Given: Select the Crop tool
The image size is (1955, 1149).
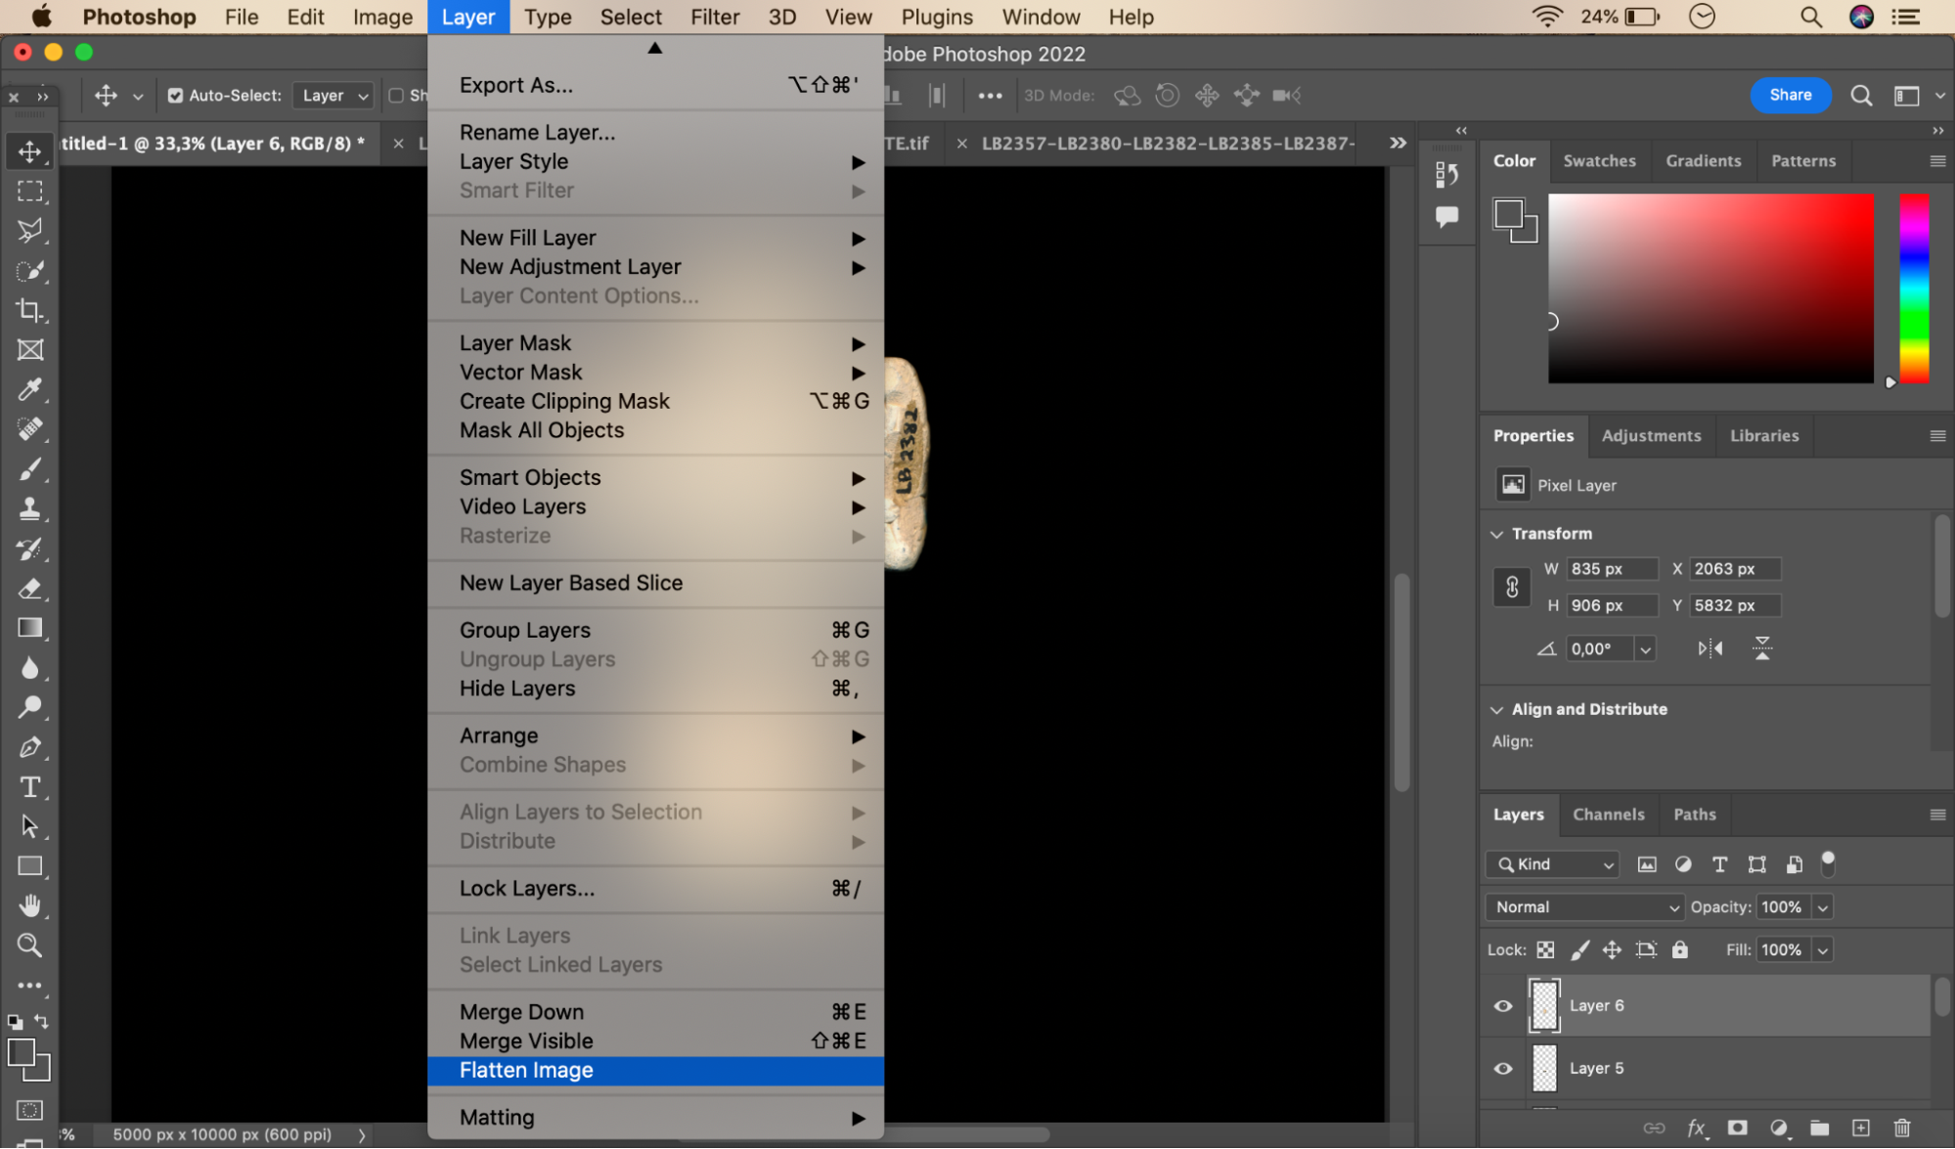Looking at the screenshot, I should [x=29, y=311].
